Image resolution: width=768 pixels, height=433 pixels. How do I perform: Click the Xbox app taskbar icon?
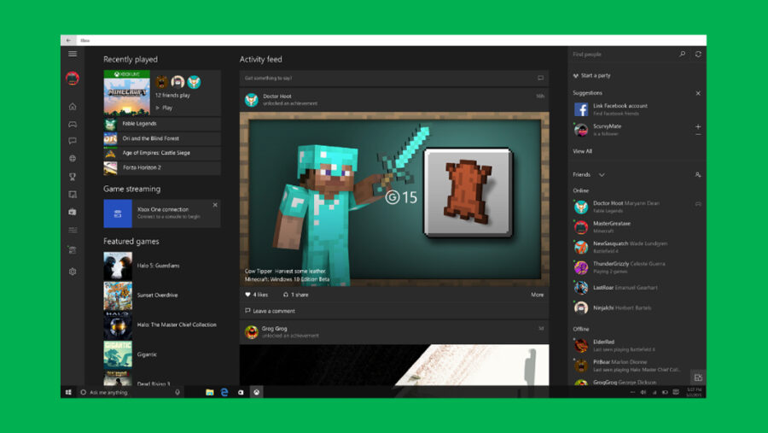(x=256, y=392)
